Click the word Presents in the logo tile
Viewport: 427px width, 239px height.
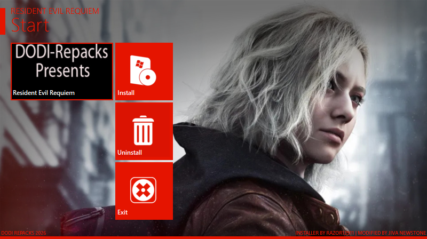[x=62, y=70]
